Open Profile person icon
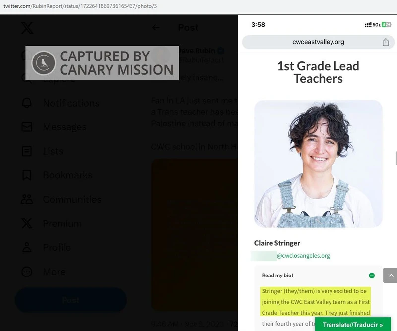The height and width of the screenshot is (331, 397). (x=27, y=247)
